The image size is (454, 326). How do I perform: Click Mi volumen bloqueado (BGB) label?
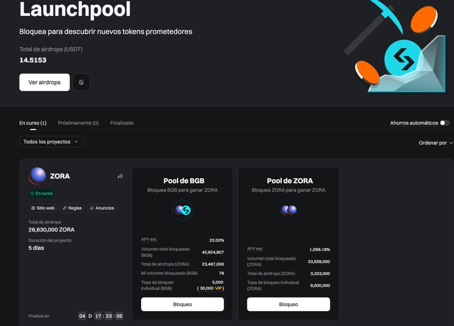tap(169, 273)
